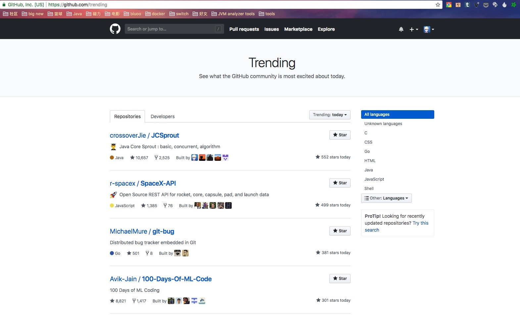Open the user avatar profile menu
The width and height of the screenshot is (520, 315).
click(429, 29)
